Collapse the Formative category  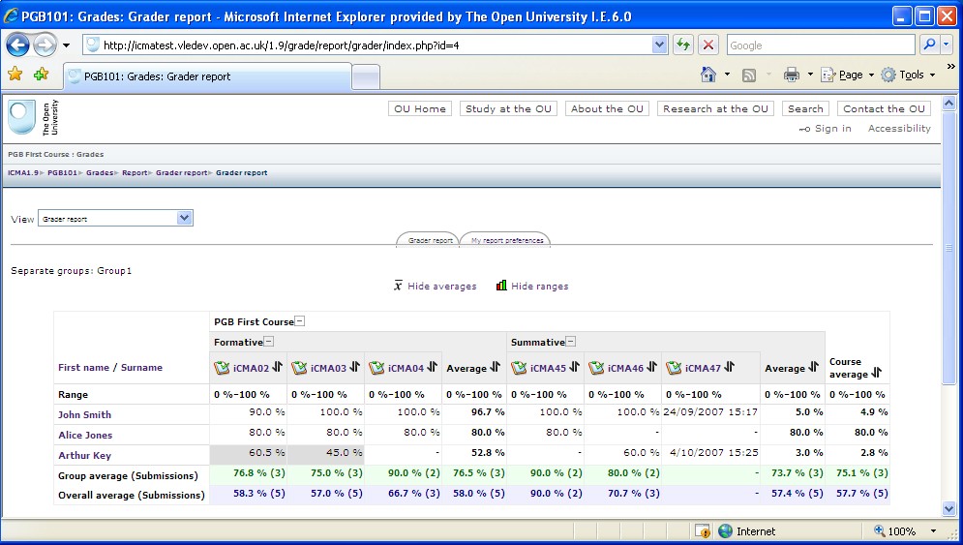pos(268,342)
